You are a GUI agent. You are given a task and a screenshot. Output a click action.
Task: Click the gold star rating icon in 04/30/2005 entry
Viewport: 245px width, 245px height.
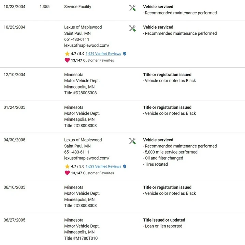67,166
